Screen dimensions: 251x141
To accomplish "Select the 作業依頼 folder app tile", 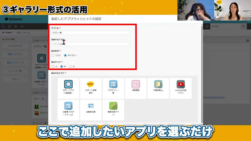I will (x=158, y=88).
